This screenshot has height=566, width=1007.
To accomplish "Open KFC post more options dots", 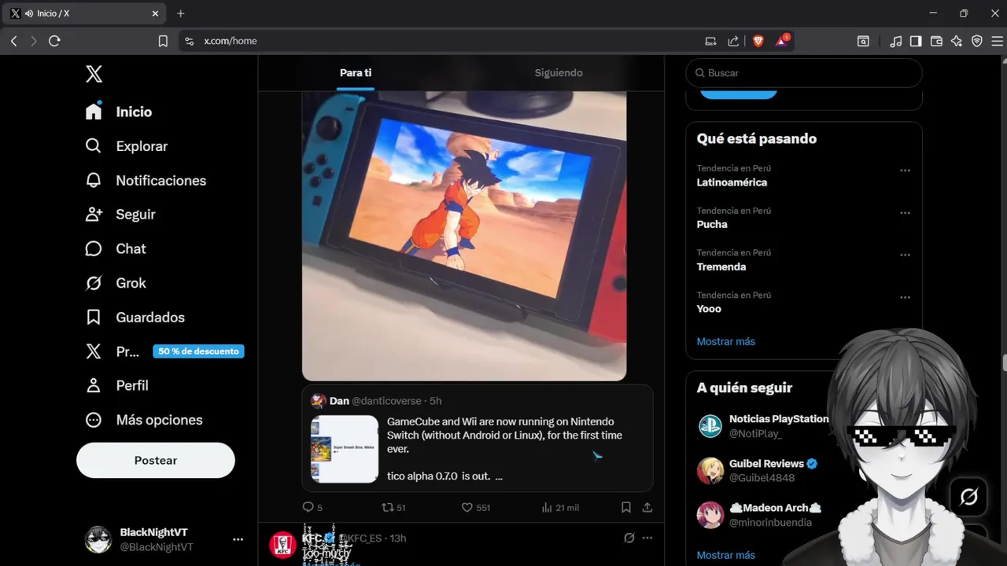I will [647, 538].
